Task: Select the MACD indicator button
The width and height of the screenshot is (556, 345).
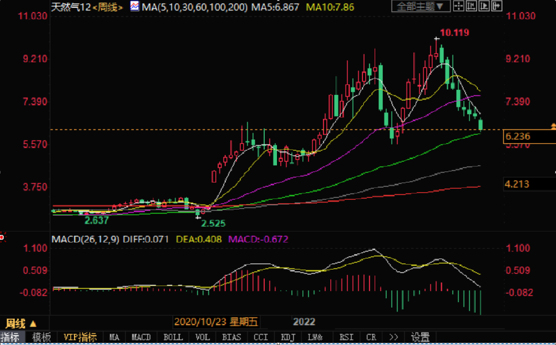Action: pos(141,337)
